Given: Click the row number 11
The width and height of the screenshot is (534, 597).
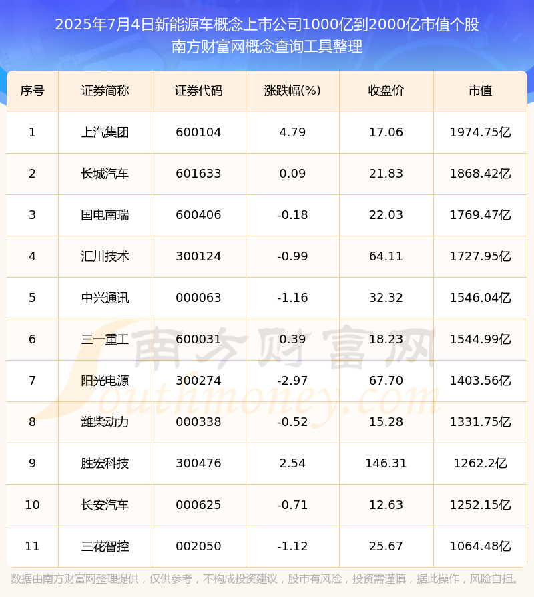Looking at the screenshot, I should (32, 546).
